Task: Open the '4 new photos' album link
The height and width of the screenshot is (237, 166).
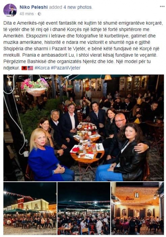Action: pos(77,7)
